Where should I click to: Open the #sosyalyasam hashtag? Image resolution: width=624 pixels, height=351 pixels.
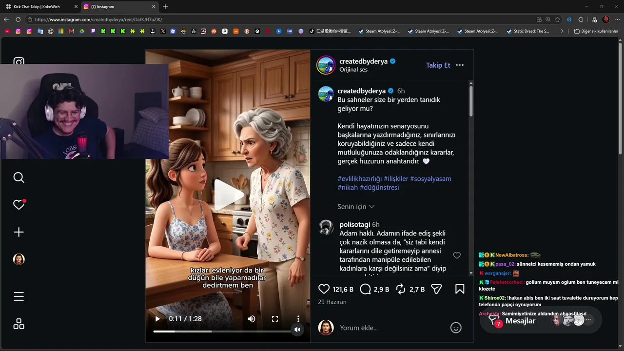430,178
